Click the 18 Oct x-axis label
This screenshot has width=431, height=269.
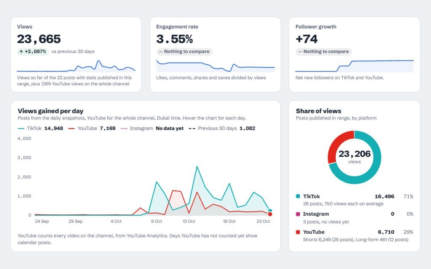click(229, 221)
